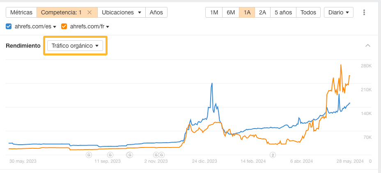The width and height of the screenshot is (381, 173).
Task: Expand the Ubicaciones dropdown
Action: [123, 12]
